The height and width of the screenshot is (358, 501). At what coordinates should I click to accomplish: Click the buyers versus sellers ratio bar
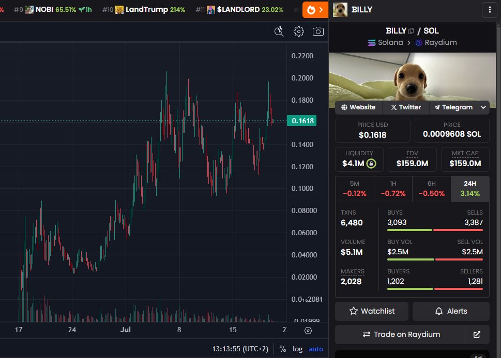(435, 289)
